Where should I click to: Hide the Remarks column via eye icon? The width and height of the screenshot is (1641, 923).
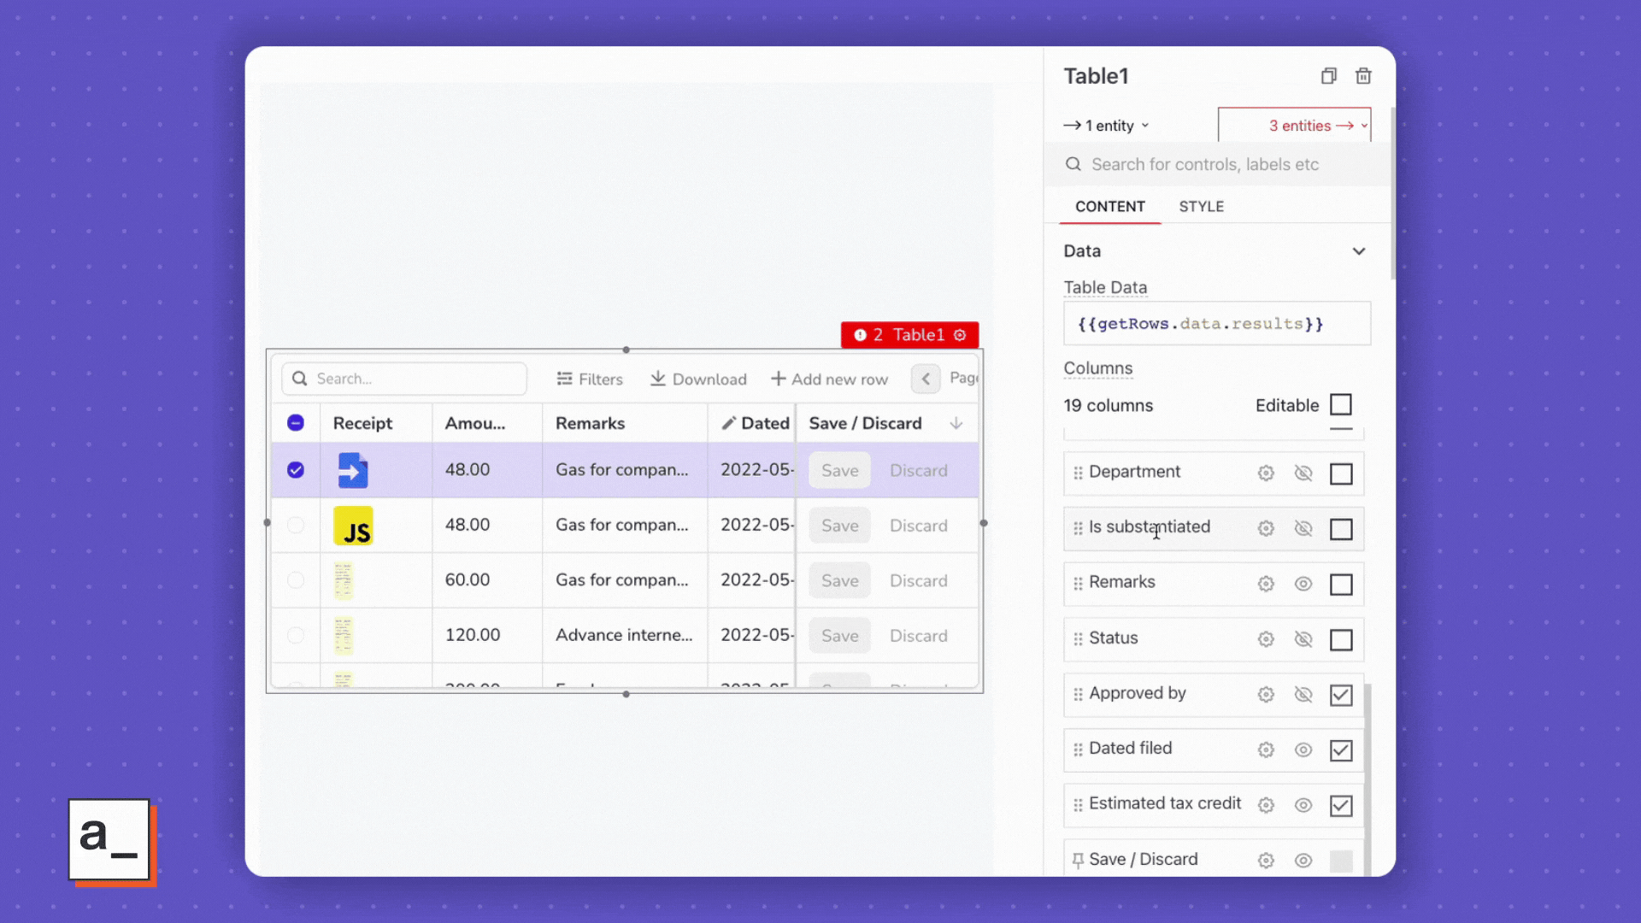click(1303, 584)
